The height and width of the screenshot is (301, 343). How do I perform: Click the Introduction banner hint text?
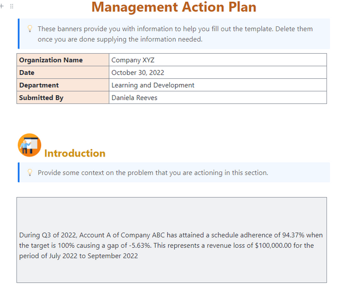(153, 172)
